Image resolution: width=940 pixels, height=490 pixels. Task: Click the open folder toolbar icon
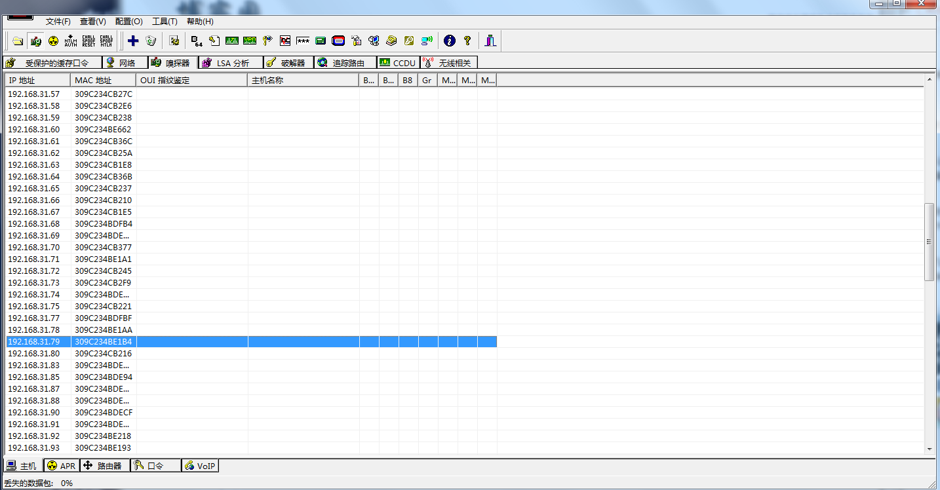coord(18,41)
